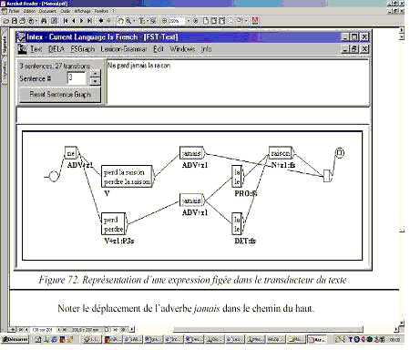Open the Document menu
410x350 pixels.
point(47,11)
